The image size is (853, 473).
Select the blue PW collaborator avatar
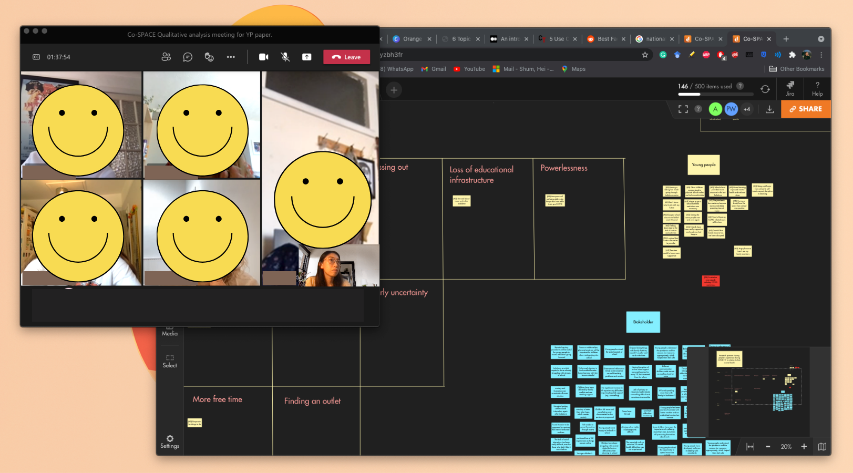[731, 109]
